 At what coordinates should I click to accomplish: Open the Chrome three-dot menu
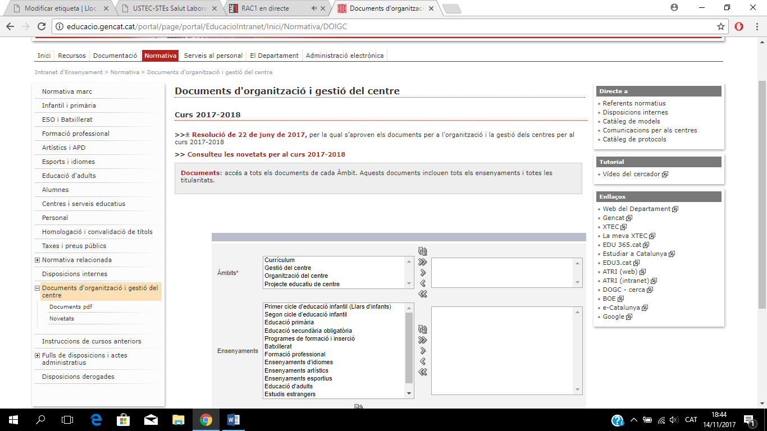756,26
